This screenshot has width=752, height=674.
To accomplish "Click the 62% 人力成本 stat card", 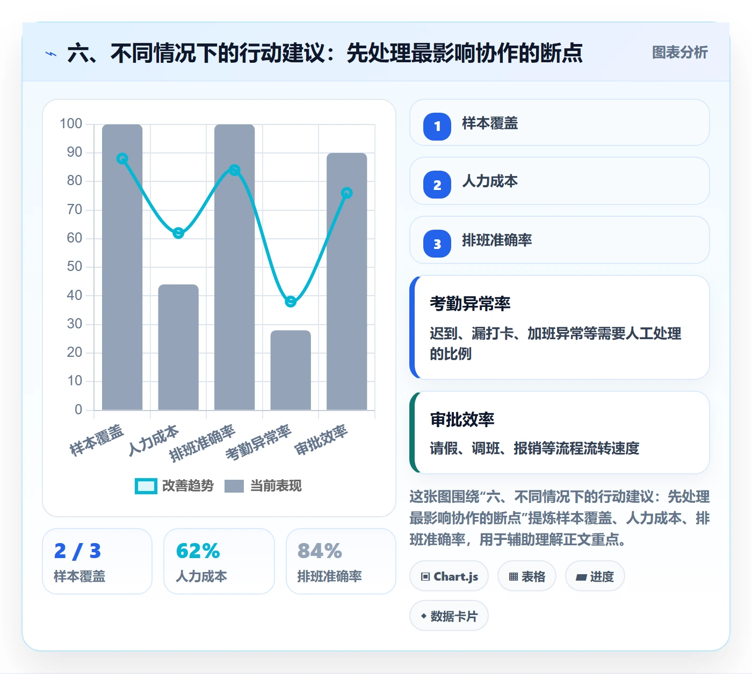I will 219,561.
